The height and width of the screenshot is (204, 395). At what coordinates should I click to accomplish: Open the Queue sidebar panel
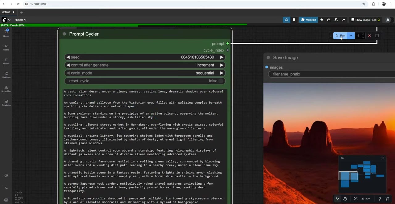6,33
